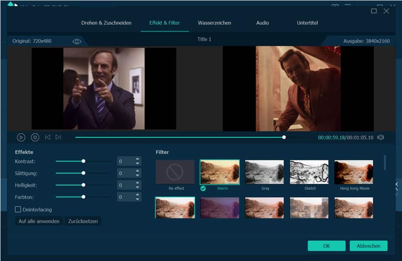Apply the Gray filter
The width and height of the screenshot is (402, 261).
click(264, 172)
